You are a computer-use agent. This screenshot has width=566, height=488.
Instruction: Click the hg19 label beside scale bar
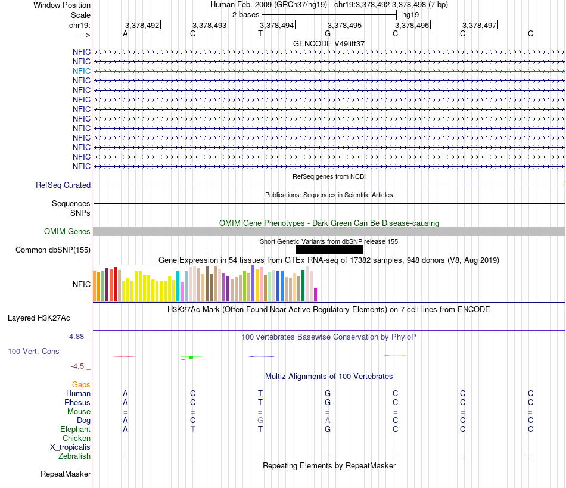pyautogui.click(x=410, y=15)
